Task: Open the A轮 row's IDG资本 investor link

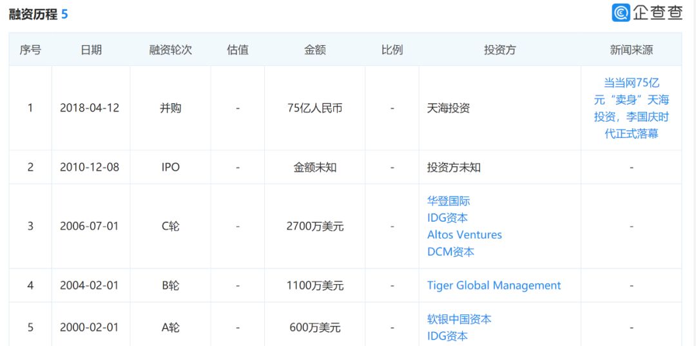Action: (447, 336)
